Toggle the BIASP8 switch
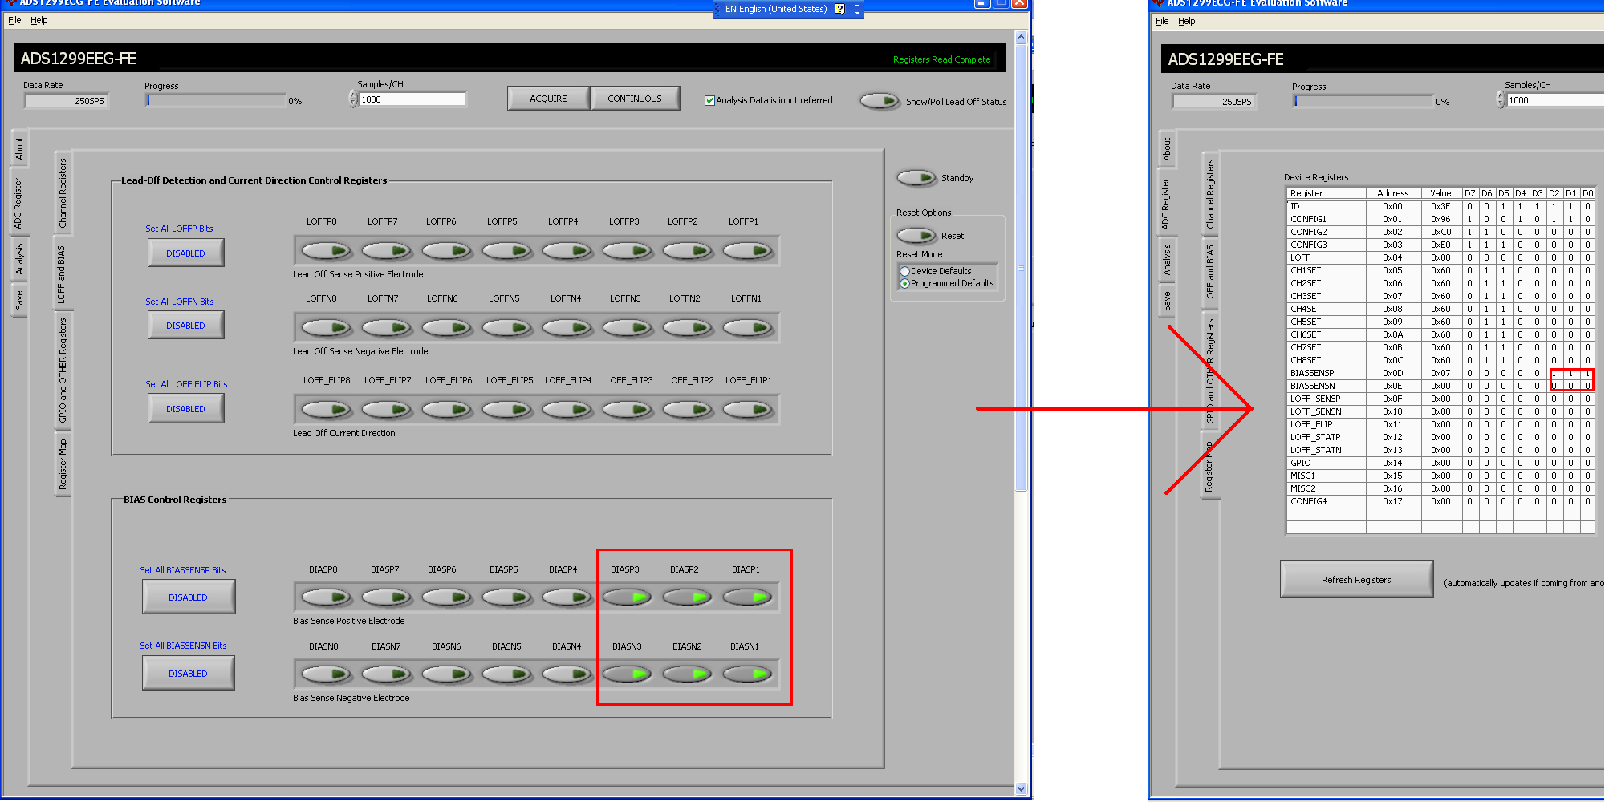 (x=326, y=597)
